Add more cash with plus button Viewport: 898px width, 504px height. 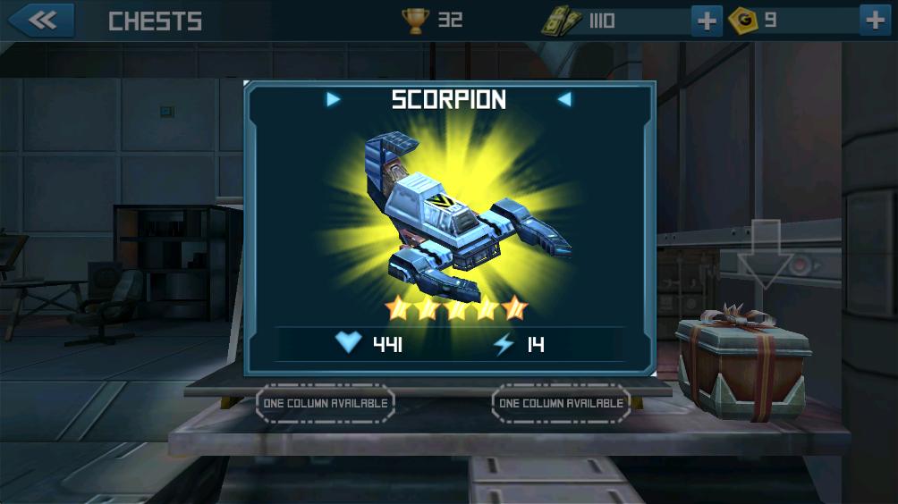click(706, 21)
